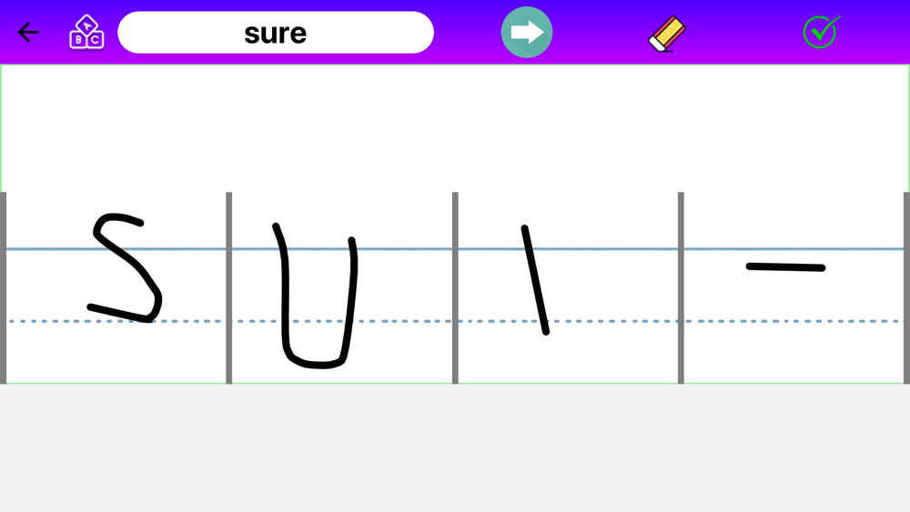Tap the slanted stroke in third cell
Viewport: 910px width, 512px height.
coord(535,280)
